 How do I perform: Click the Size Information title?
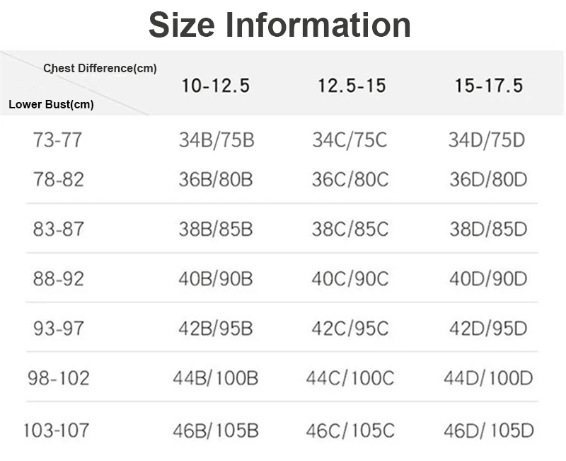point(279,25)
